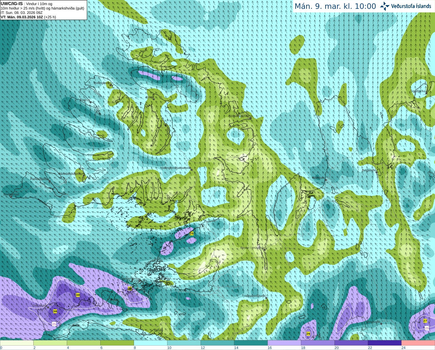Click the 0–2 pale cream legend swatch
This screenshot has height=350, width=435.
pos(17,343)
